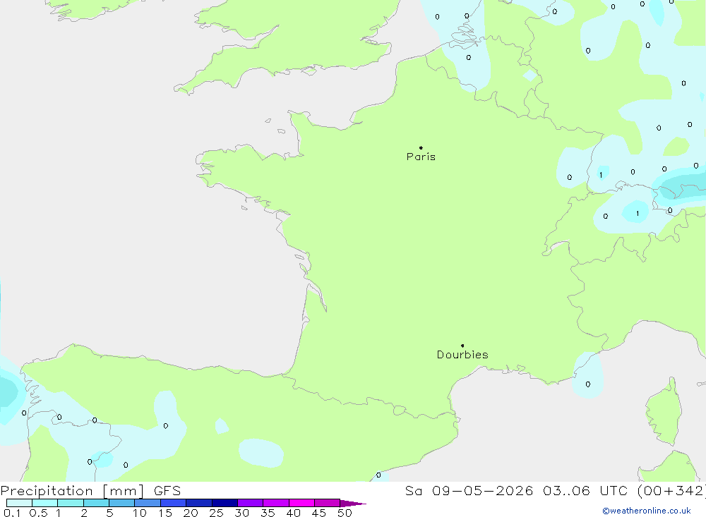The height and width of the screenshot is (517, 706).
Task: Pick the 20–25 mm dark navy legend swatch
Action: pos(198,503)
